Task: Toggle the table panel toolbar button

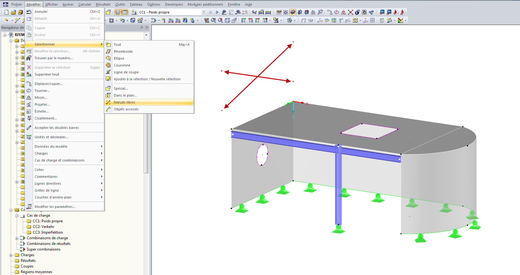Action: (125, 12)
